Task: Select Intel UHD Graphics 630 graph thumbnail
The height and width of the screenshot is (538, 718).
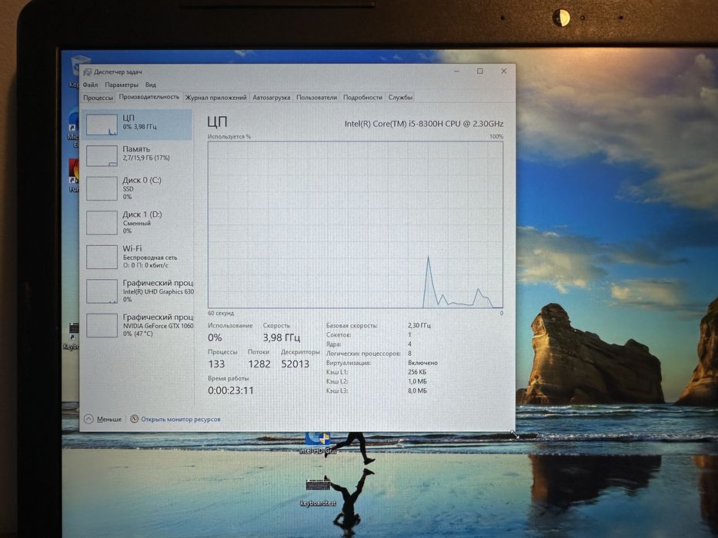Action: [x=102, y=291]
